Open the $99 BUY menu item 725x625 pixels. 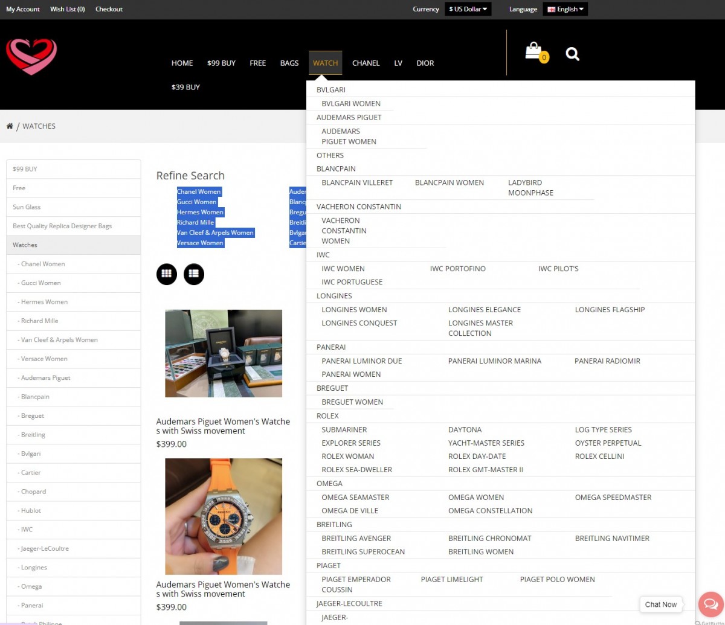tap(221, 63)
